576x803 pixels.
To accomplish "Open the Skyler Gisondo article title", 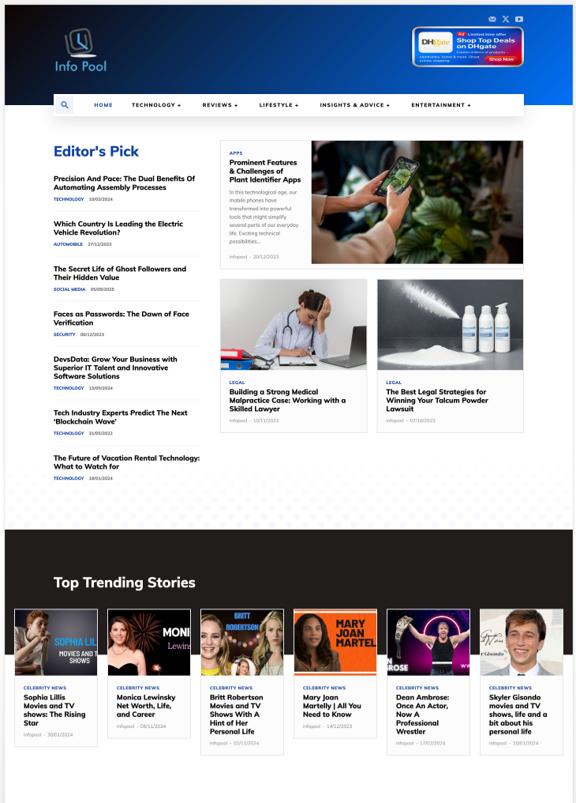I will 518,714.
